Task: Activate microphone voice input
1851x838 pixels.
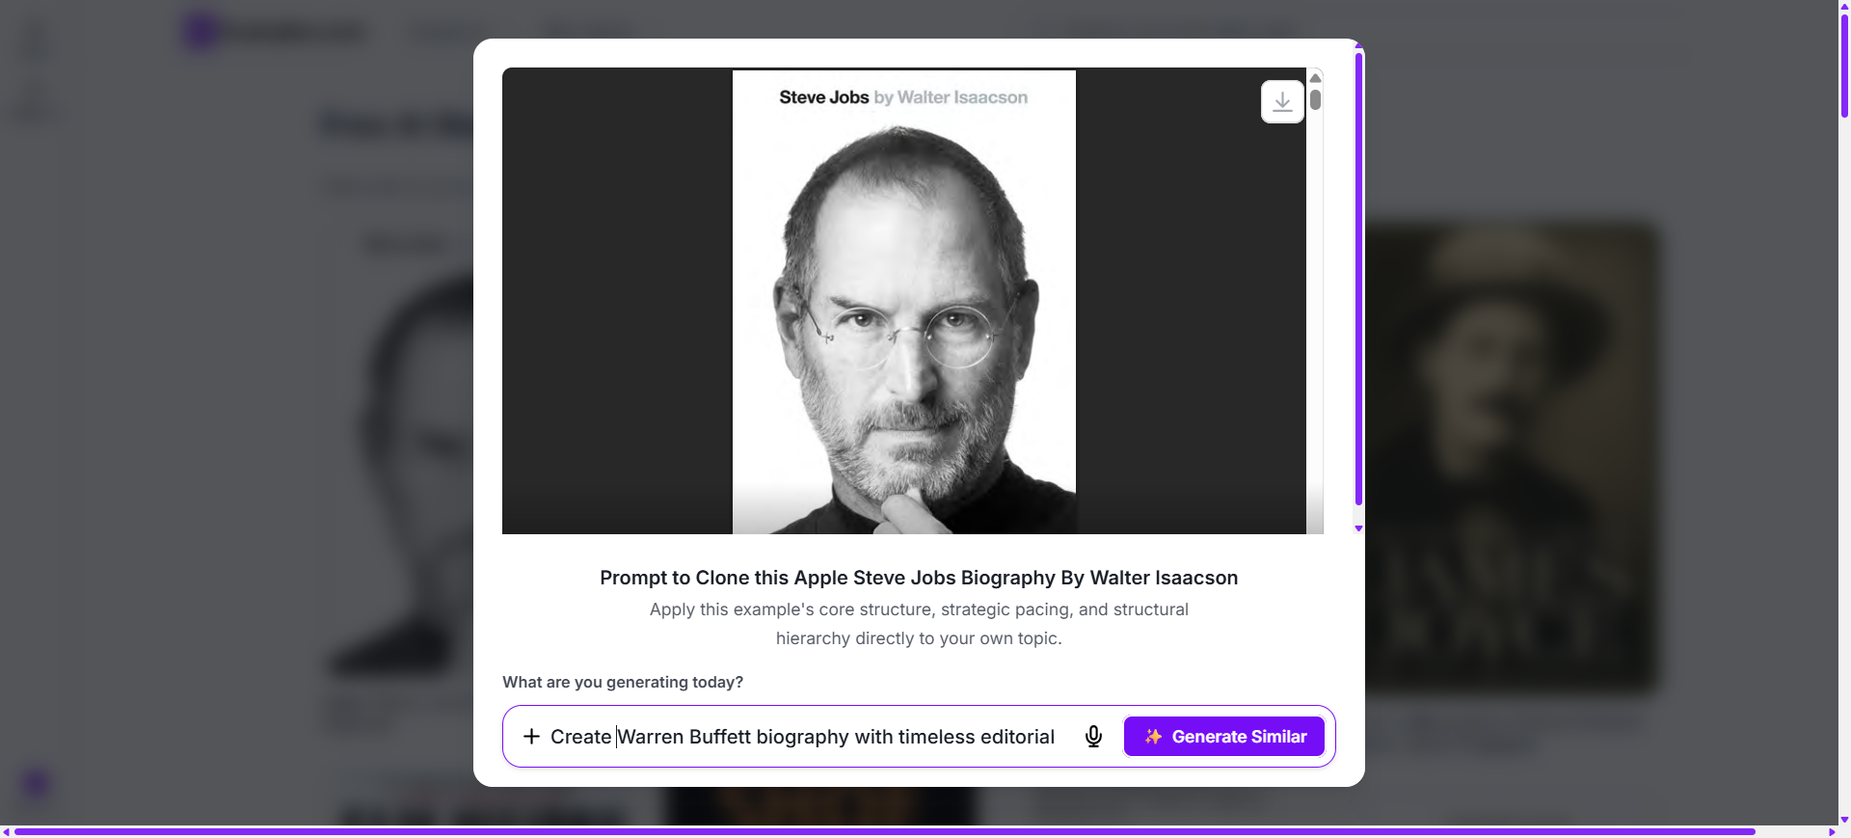Action: 1093,737
